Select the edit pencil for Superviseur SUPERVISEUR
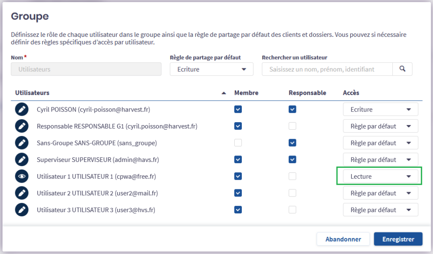This screenshot has height=254, width=433. tap(22, 159)
